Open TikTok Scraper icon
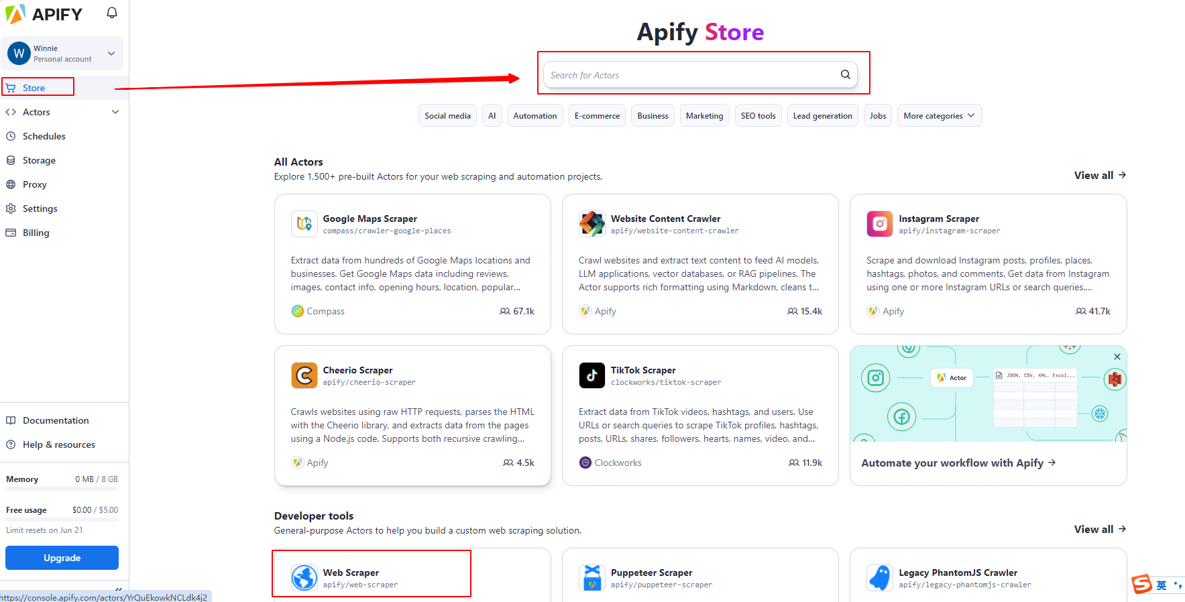The width and height of the screenshot is (1185, 602). [x=591, y=375]
